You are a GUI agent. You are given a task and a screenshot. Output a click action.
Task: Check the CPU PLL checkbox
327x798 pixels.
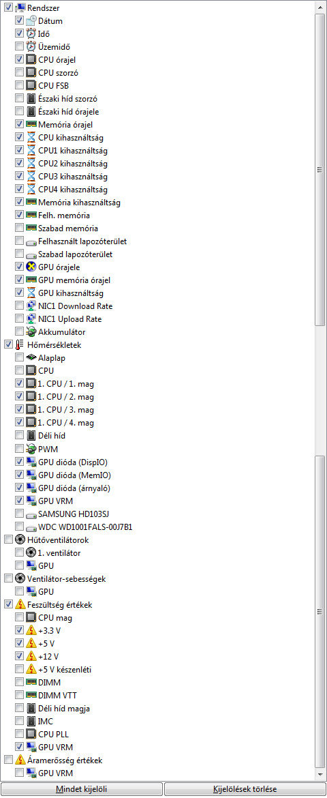(19, 734)
